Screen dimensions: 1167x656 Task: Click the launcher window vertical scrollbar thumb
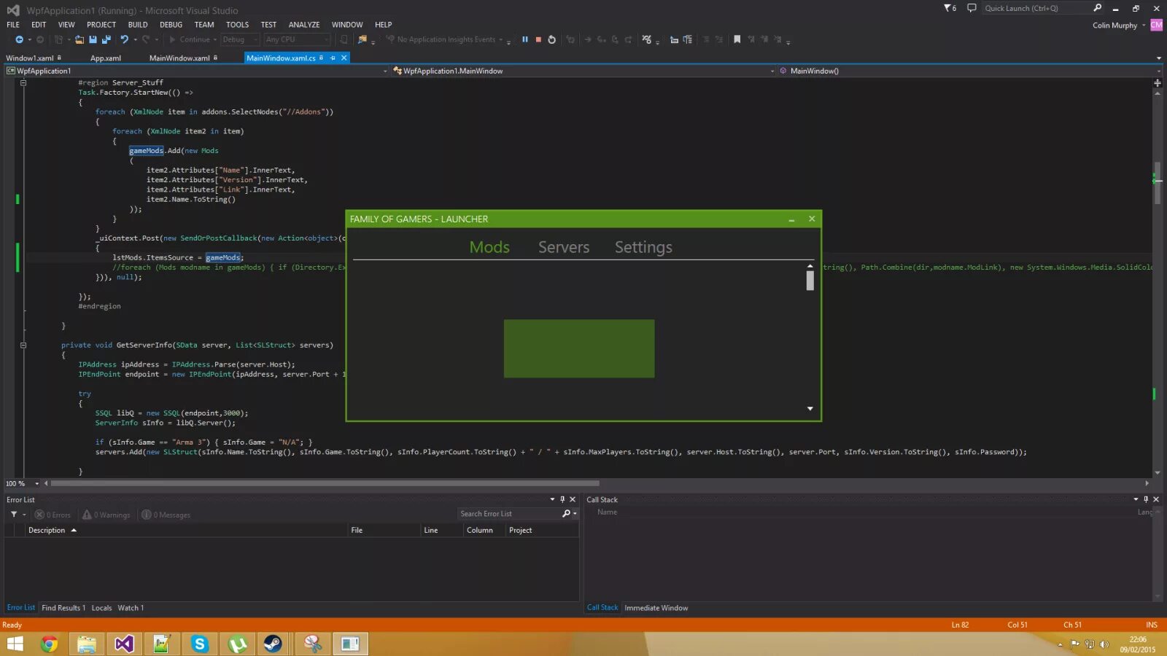tap(810, 281)
